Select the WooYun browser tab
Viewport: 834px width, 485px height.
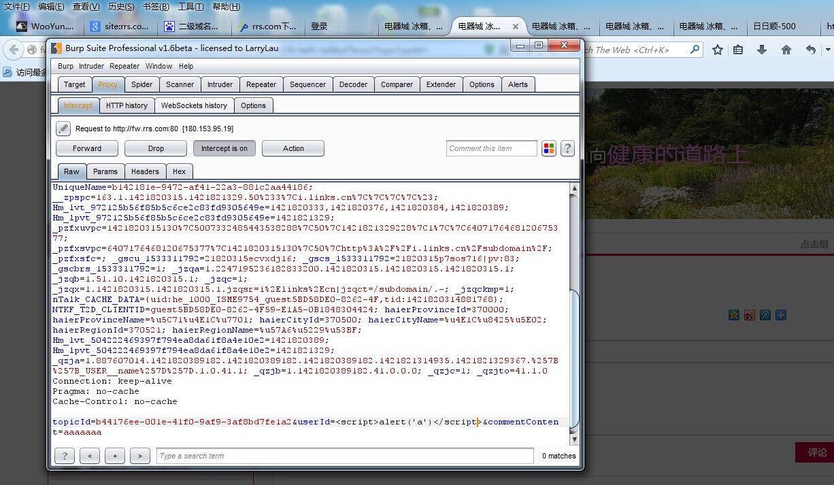pyautogui.click(x=48, y=27)
